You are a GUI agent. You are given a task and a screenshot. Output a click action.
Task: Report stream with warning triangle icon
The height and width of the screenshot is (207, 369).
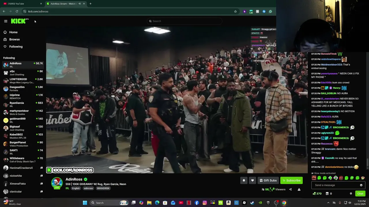(x=299, y=189)
